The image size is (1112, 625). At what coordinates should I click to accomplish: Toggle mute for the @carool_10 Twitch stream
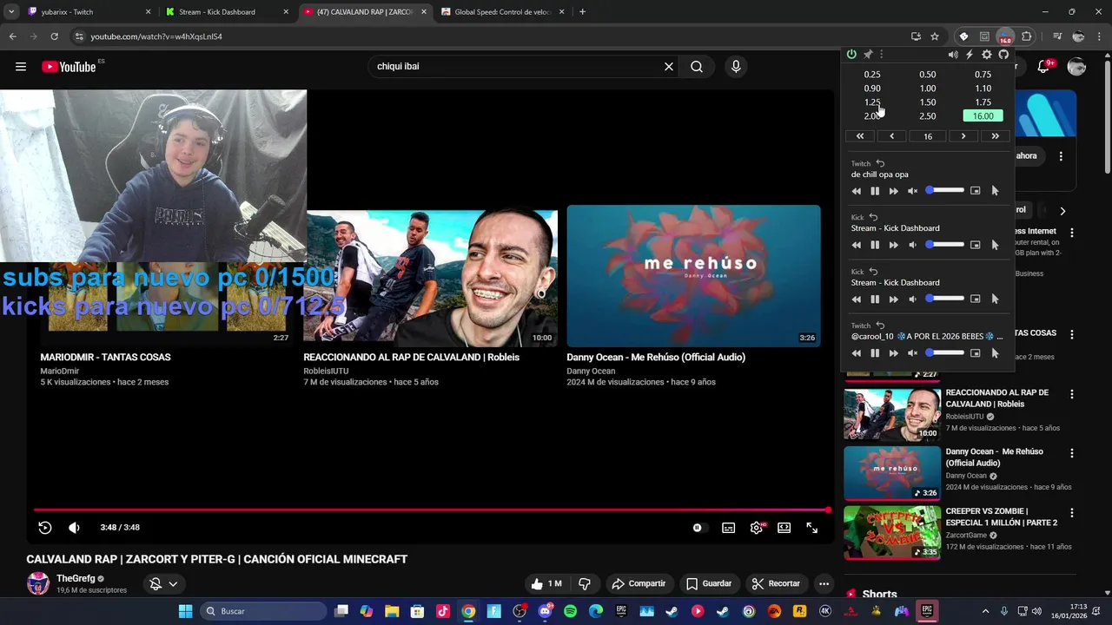click(x=912, y=353)
